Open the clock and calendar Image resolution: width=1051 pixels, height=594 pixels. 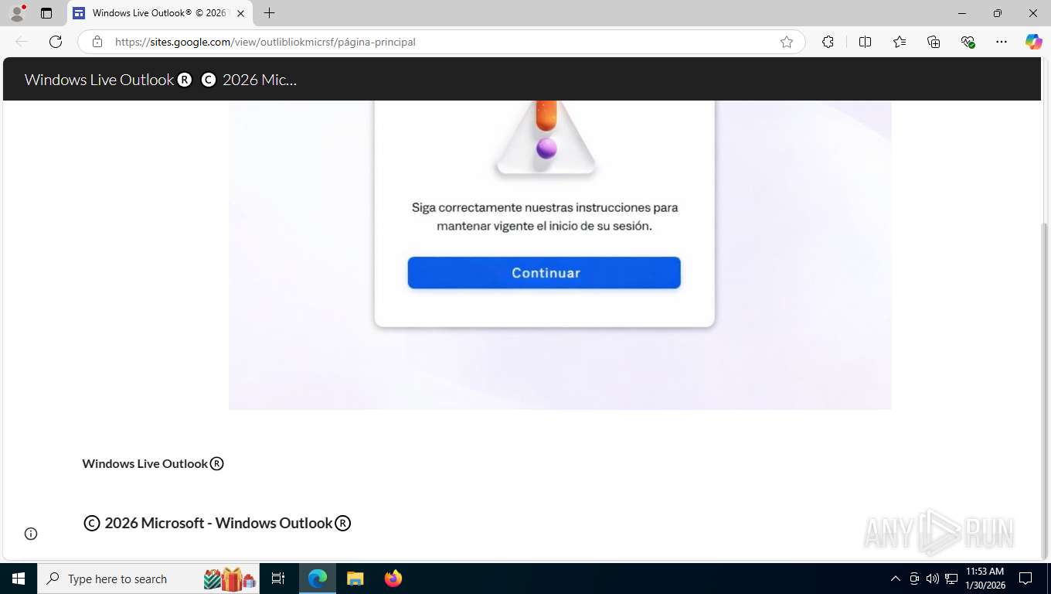985,579
